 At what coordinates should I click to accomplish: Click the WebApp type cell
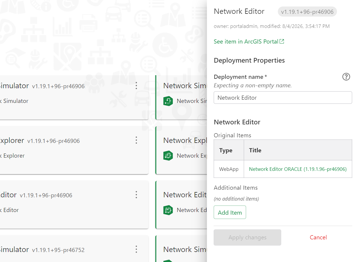[229, 169]
